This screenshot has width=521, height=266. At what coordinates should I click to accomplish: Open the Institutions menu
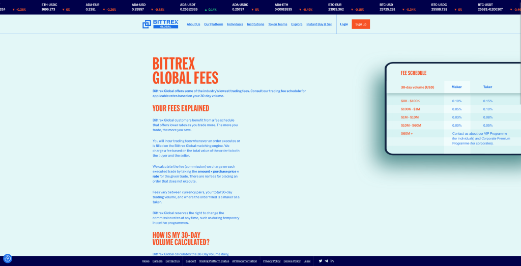point(255,24)
